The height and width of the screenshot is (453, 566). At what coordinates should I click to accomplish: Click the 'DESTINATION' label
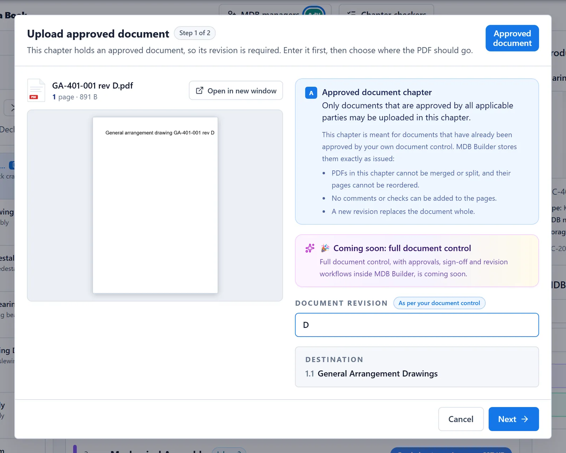pos(334,360)
